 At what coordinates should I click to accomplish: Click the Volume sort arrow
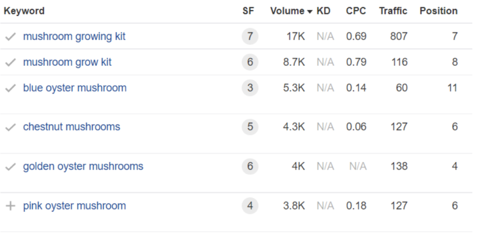pyautogui.click(x=310, y=12)
